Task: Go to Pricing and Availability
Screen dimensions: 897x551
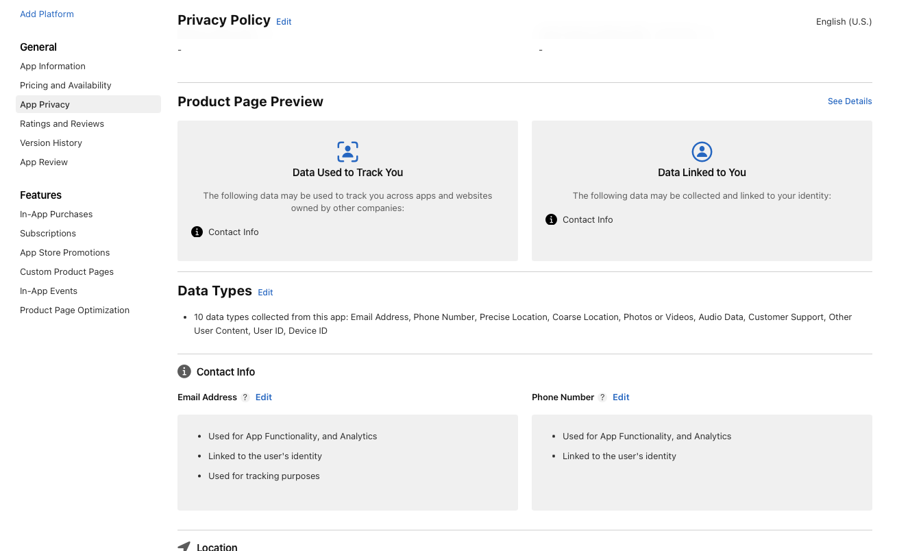Action: (x=66, y=86)
